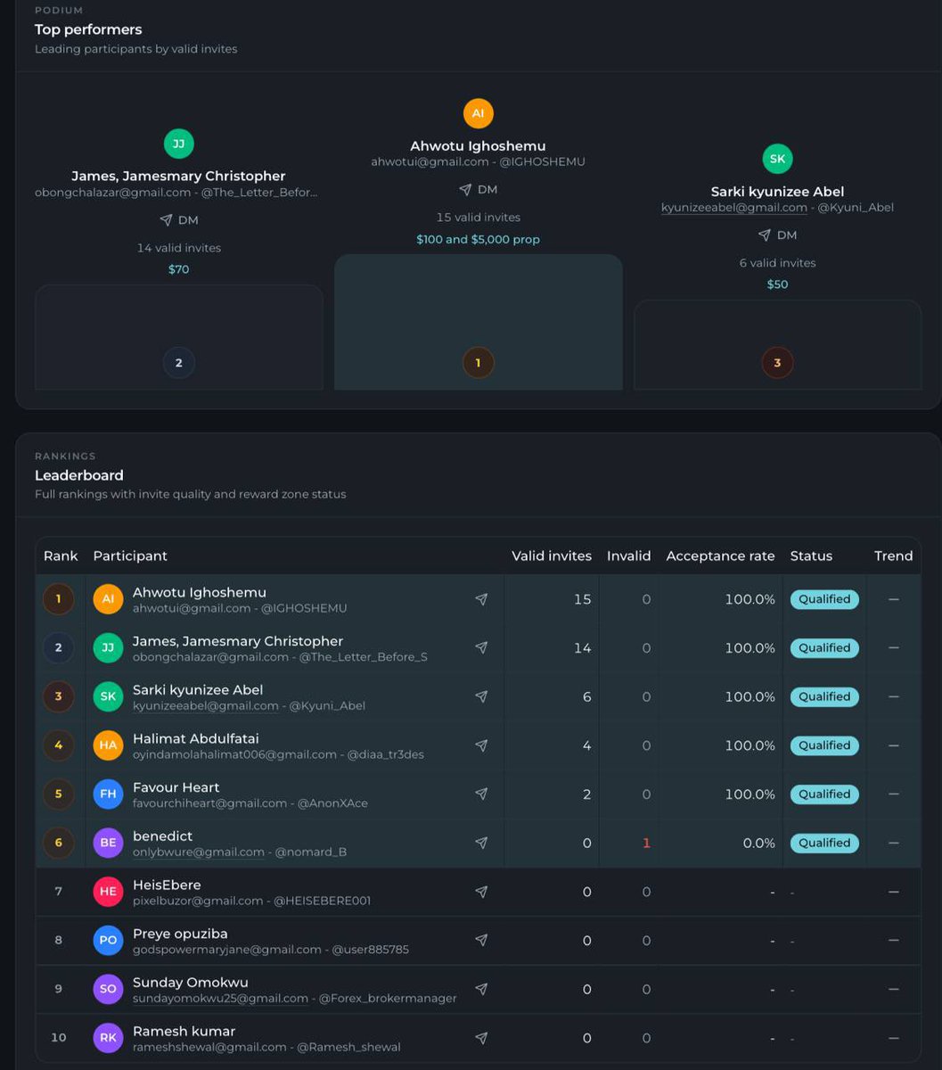Click the Qualified badge for Ahwotu Ighoshemu

824,599
